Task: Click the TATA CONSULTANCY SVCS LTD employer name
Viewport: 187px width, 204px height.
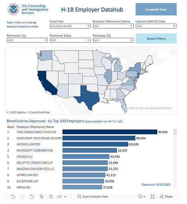Action: tap(36, 132)
